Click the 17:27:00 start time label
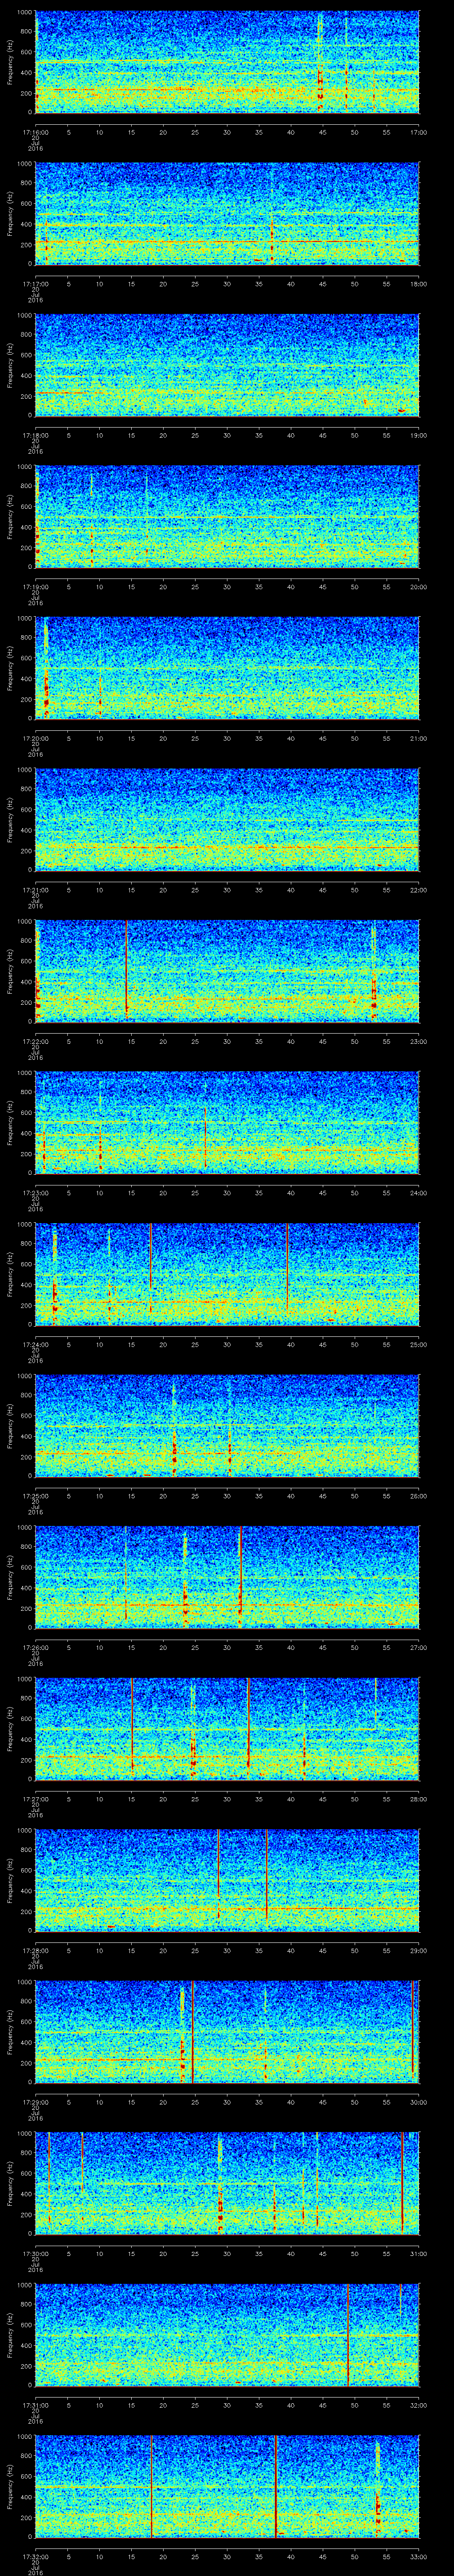The width and height of the screenshot is (454, 2576). coord(35,1799)
